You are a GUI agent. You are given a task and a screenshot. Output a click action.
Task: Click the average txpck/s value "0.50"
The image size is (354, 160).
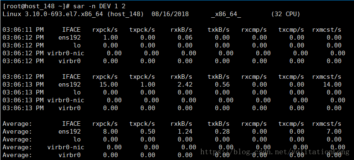tap(148, 132)
